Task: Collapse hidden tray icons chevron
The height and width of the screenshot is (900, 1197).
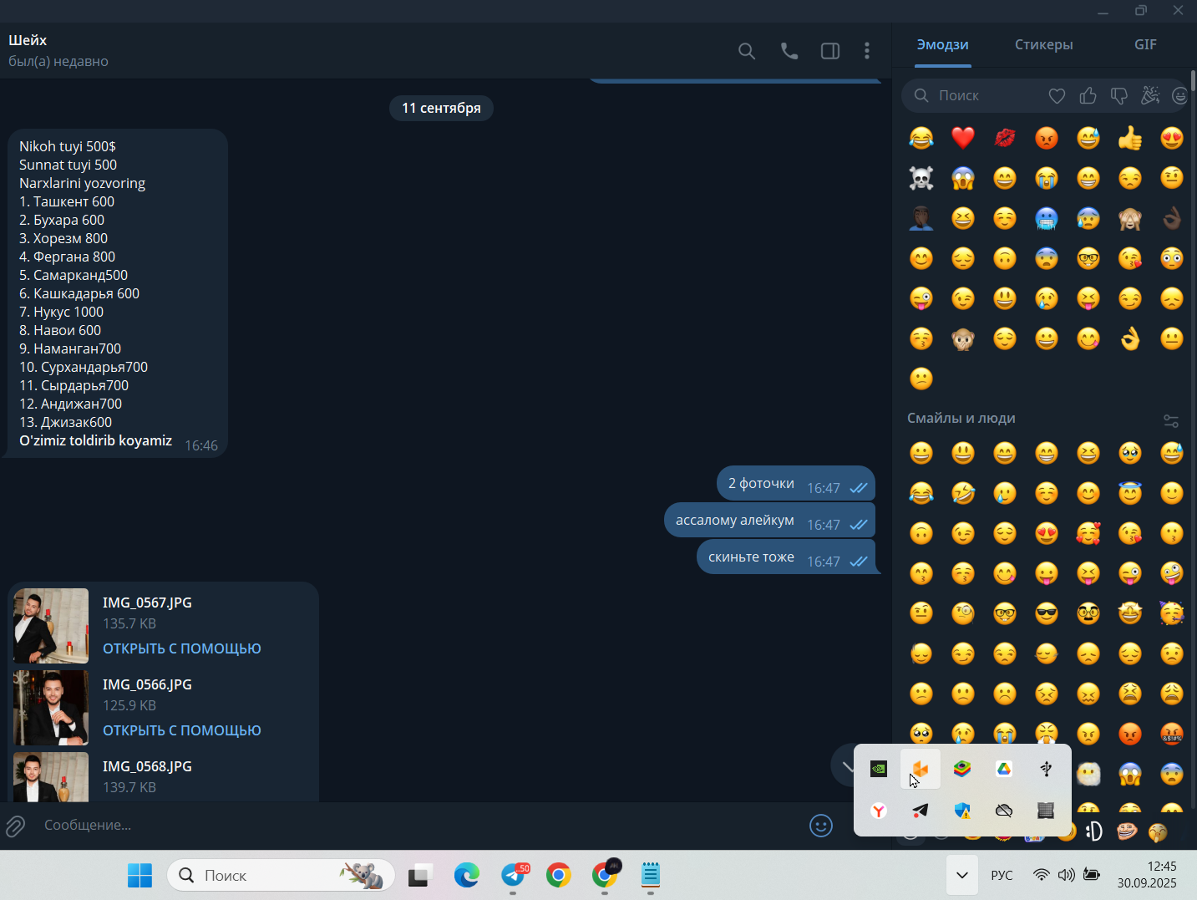Action: 962,875
